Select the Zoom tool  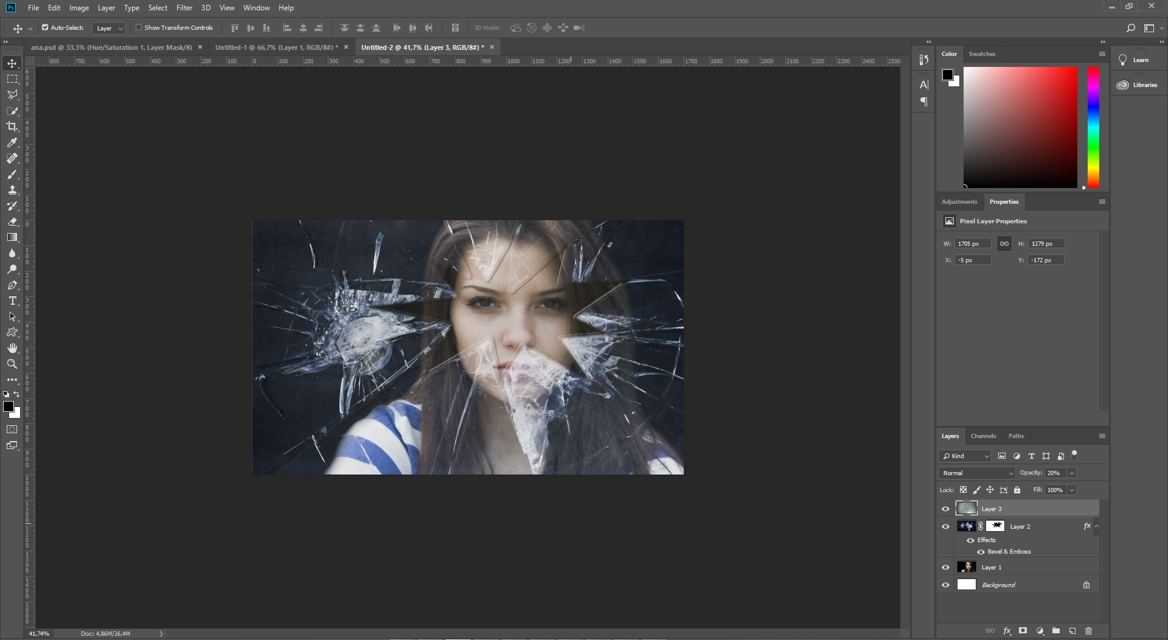(12, 364)
